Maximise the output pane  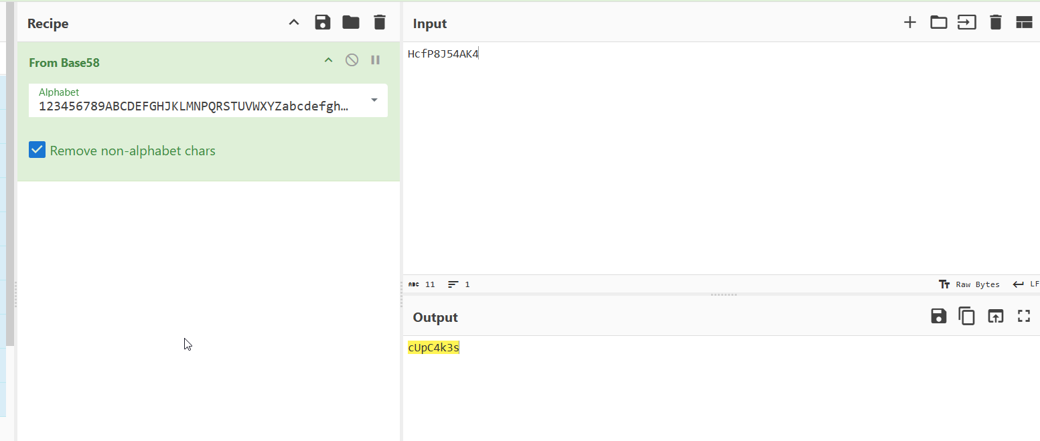[1024, 317]
